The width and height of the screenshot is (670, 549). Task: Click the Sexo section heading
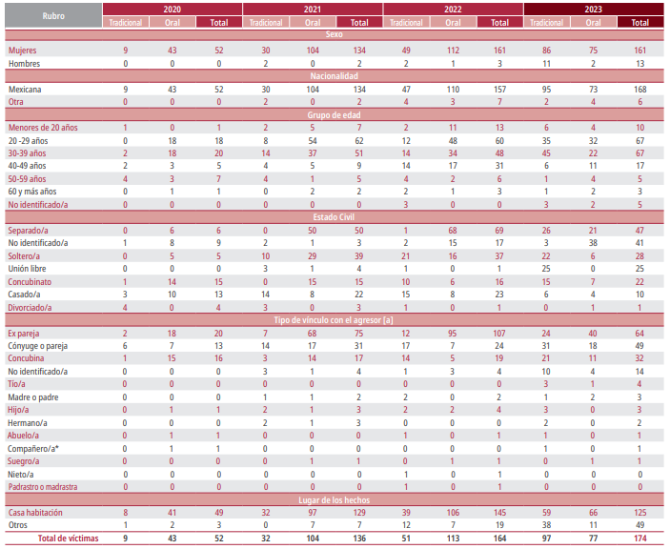(x=333, y=34)
